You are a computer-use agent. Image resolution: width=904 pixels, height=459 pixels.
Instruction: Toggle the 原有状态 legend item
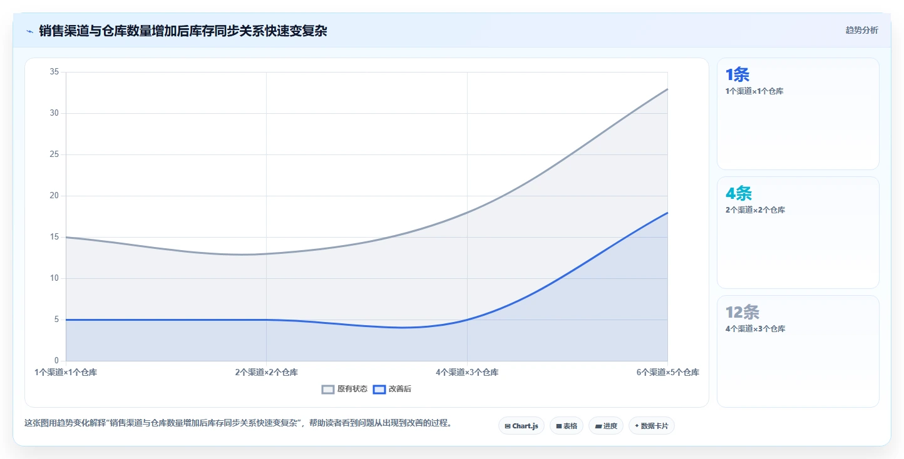point(345,389)
